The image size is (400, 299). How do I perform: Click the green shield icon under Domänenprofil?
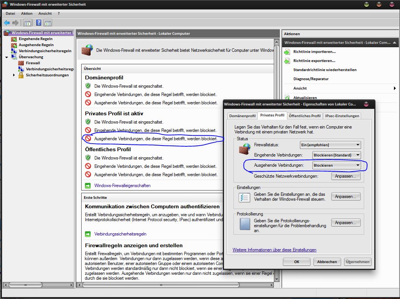(88, 86)
